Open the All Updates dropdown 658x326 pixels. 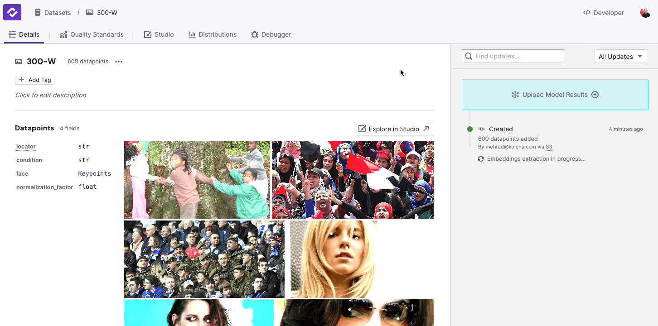(621, 56)
